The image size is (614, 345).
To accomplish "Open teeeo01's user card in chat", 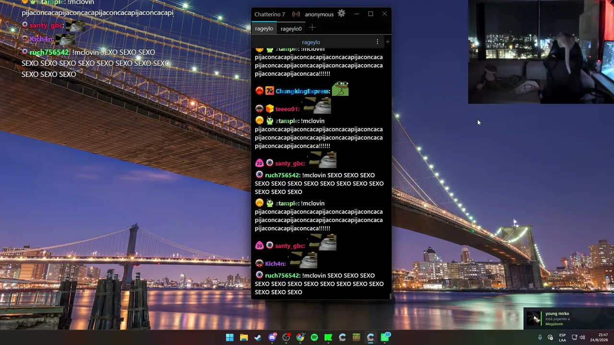I will [287, 109].
